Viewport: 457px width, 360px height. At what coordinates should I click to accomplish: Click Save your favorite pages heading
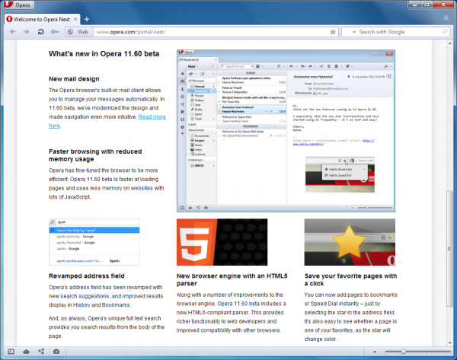(350, 279)
